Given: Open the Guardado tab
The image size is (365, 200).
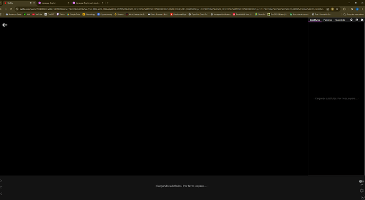Looking at the screenshot, I should (x=340, y=20).
